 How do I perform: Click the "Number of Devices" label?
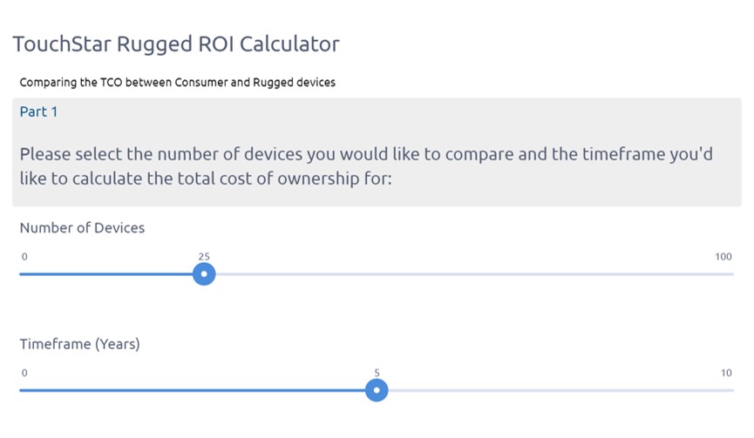pyautogui.click(x=82, y=228)
